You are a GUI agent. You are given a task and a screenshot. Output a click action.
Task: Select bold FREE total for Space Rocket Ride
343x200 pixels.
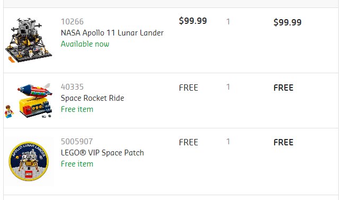283,88
